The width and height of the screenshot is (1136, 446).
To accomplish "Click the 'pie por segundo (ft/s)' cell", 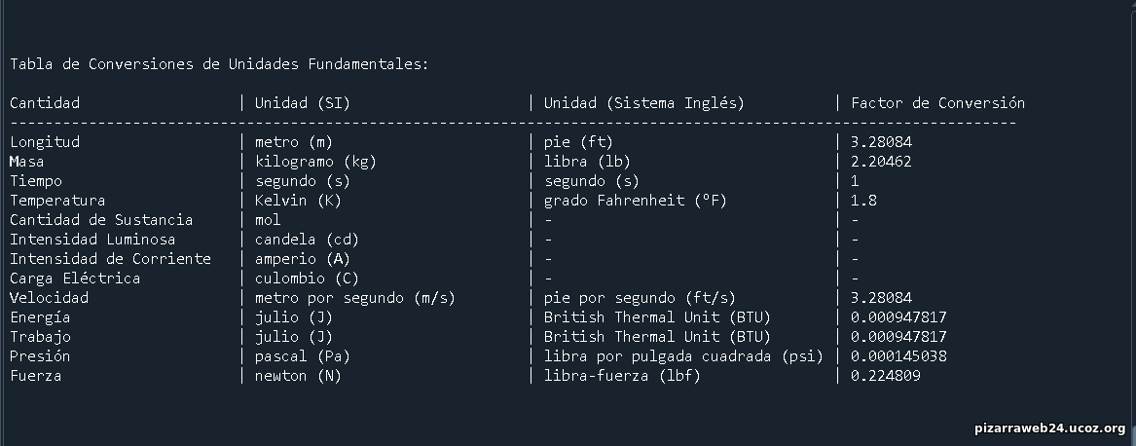I will [640, 298].
